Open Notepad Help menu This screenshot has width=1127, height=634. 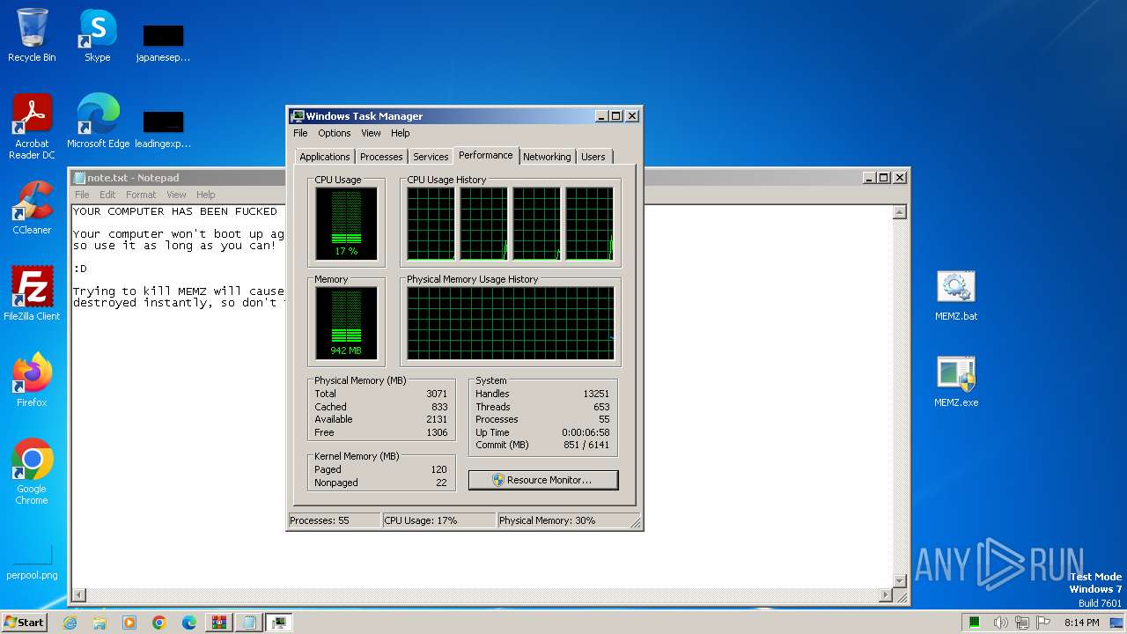click(x=205, y=195)
